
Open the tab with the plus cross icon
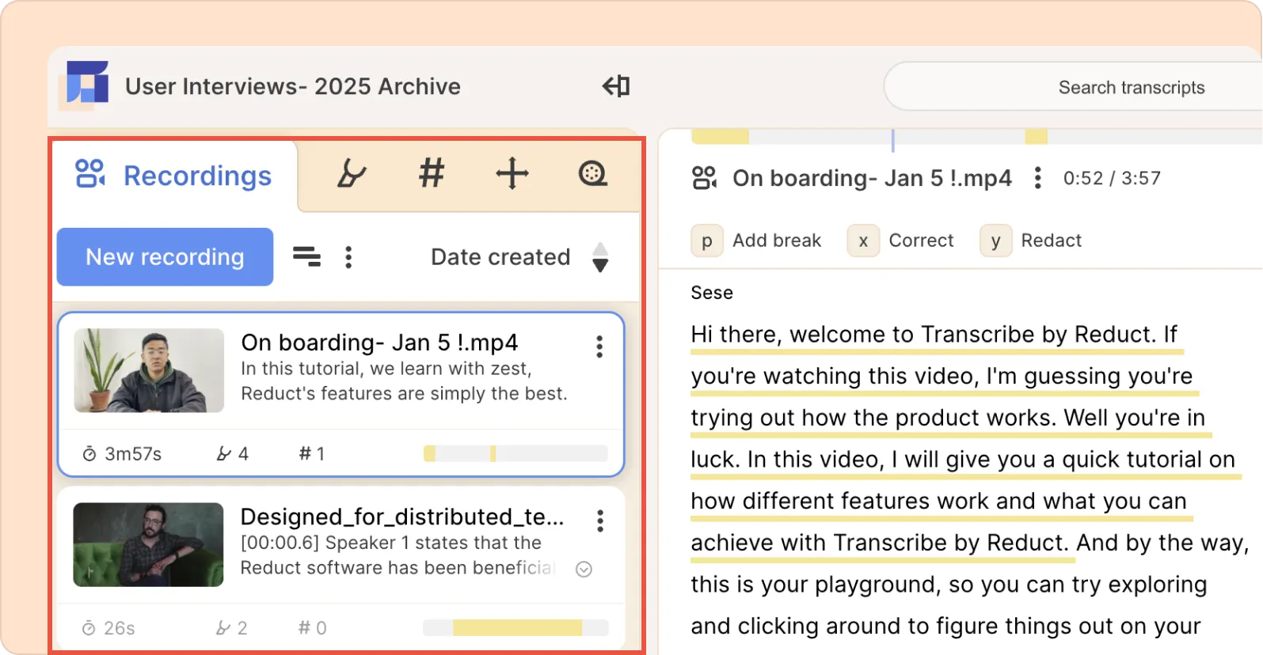pyautogui.click(x=512, y=172)
